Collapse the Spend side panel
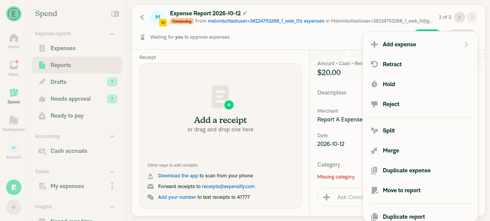490x221 pixels. (x=115, y=14)
